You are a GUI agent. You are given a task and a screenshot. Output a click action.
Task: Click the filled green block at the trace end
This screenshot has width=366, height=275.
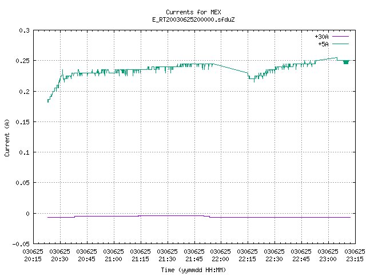click(346, 62)
